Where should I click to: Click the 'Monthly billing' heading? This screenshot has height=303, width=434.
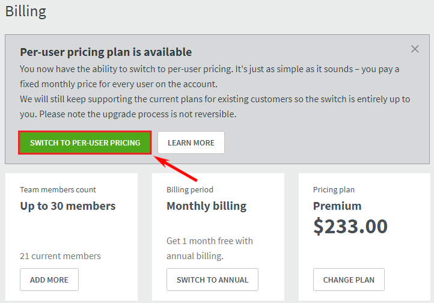click(207, 206)
